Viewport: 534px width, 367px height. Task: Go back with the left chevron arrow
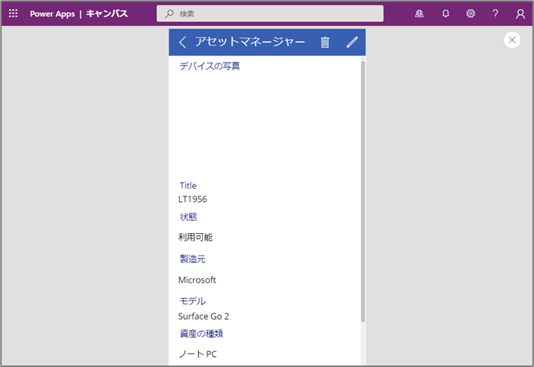(183, 42)
